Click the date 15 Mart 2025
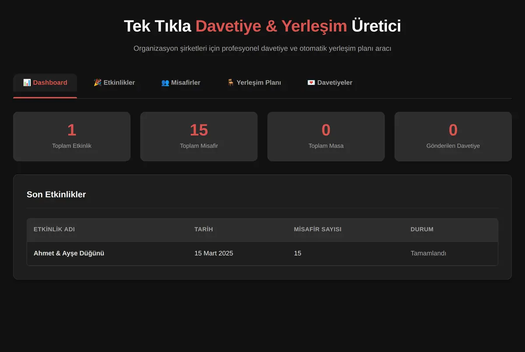This screenshot has width=525, height=352. pyautogui.click(x=214, y=253)
